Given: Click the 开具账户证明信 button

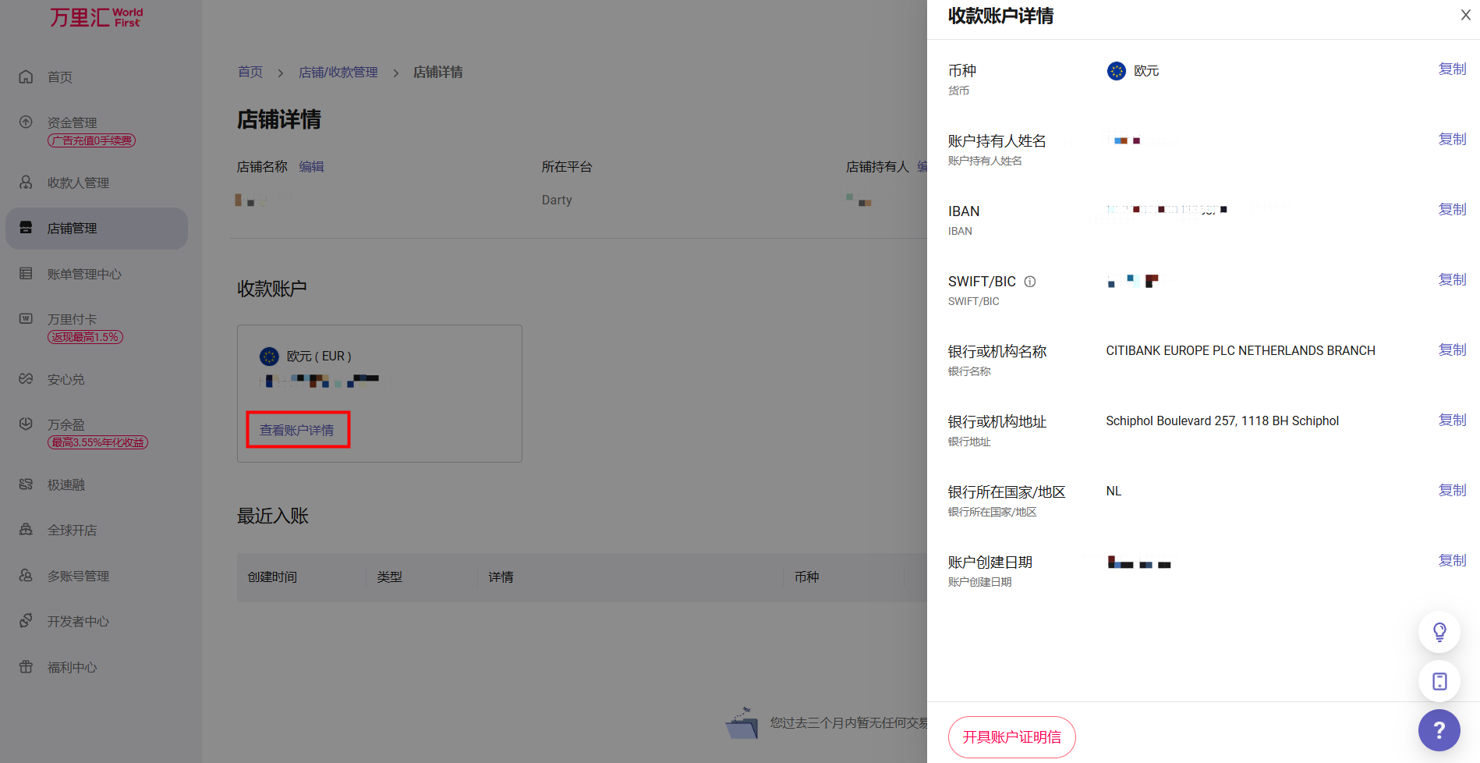Looking at the screenshot, I should point(1011,737).
